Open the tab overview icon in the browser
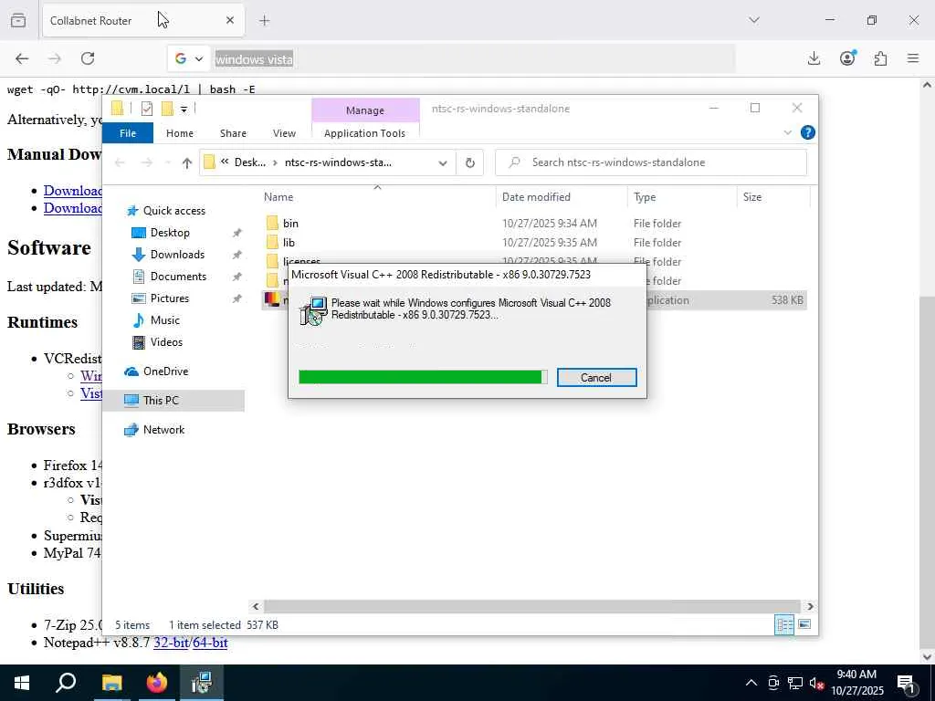This screenshot has width=935, height=701. coord(18,20)
